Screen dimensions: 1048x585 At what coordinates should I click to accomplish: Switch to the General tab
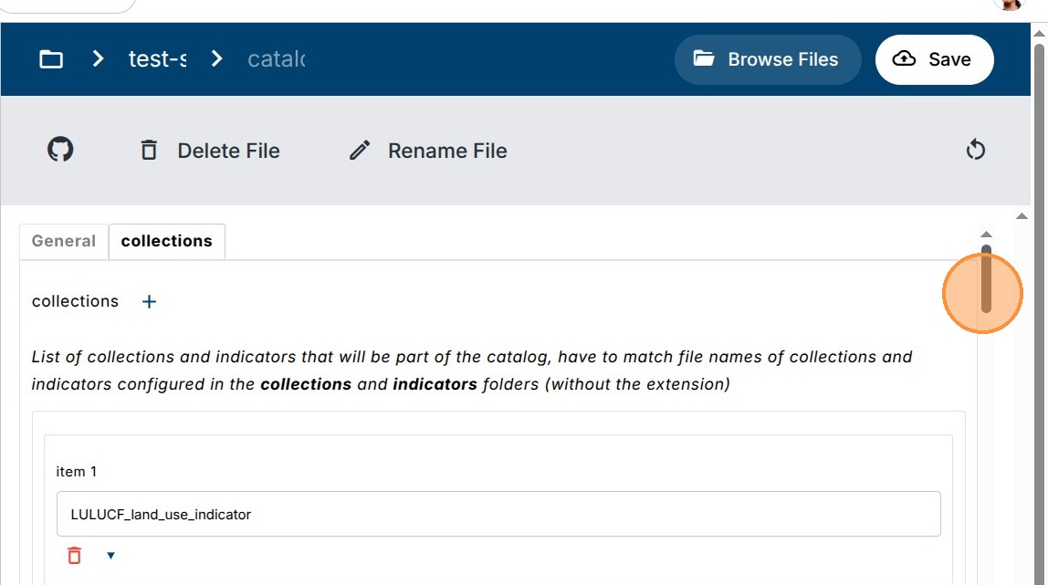pos(64,241)
